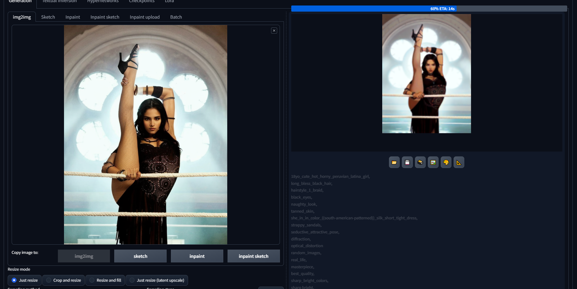Click the 'long_bless_black_hair,' prompt line

pyautogui.click(x=311, y=183)
